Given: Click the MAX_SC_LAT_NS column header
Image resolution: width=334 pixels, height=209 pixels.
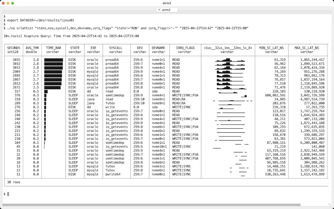Looking at the screenshot, I should coord(307,48).
